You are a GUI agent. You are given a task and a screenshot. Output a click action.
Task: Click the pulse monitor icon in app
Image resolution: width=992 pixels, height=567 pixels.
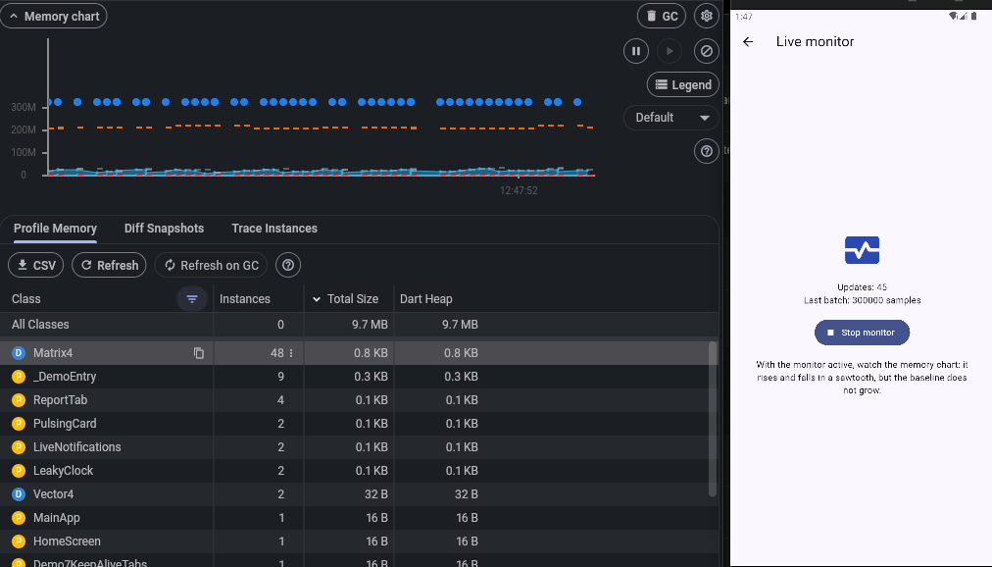862,250
